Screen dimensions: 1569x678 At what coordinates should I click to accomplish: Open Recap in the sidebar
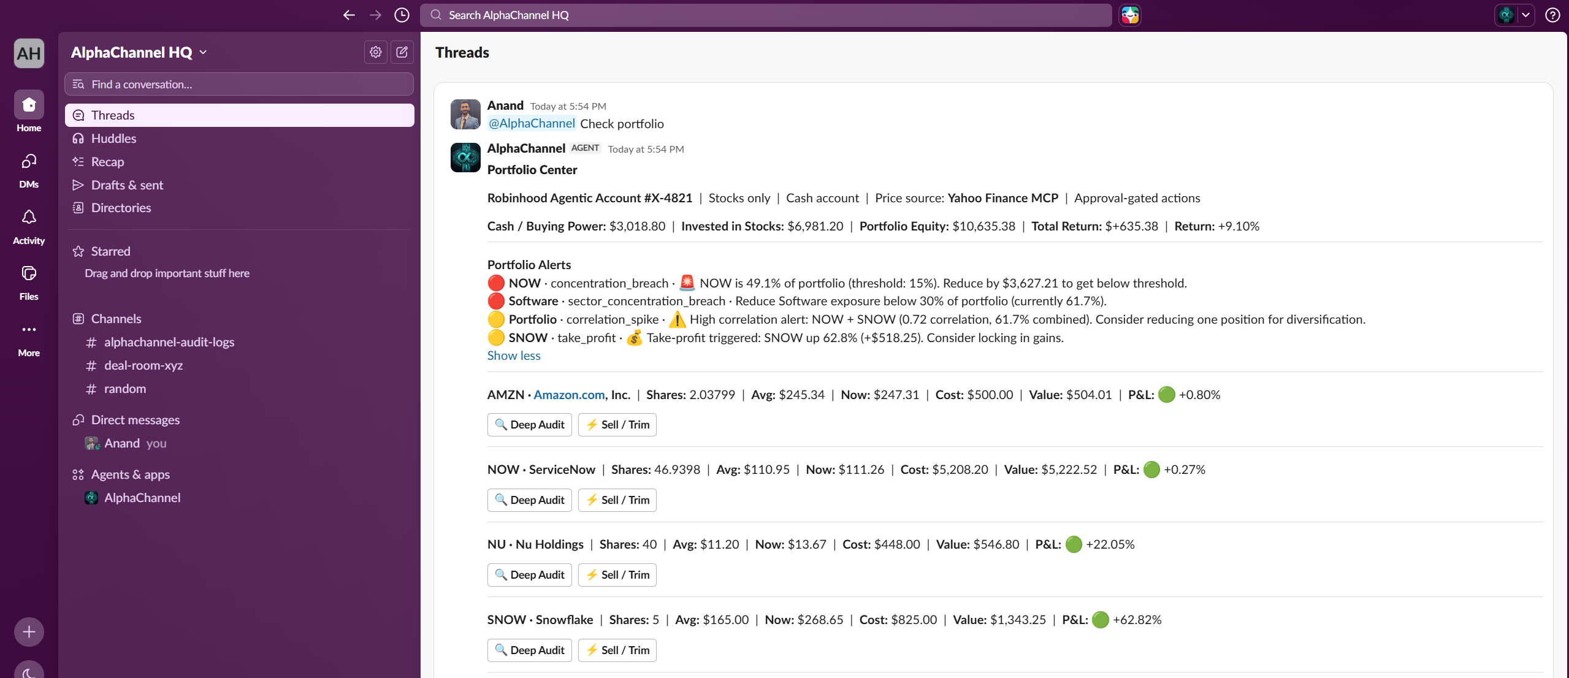click(239, 162)
